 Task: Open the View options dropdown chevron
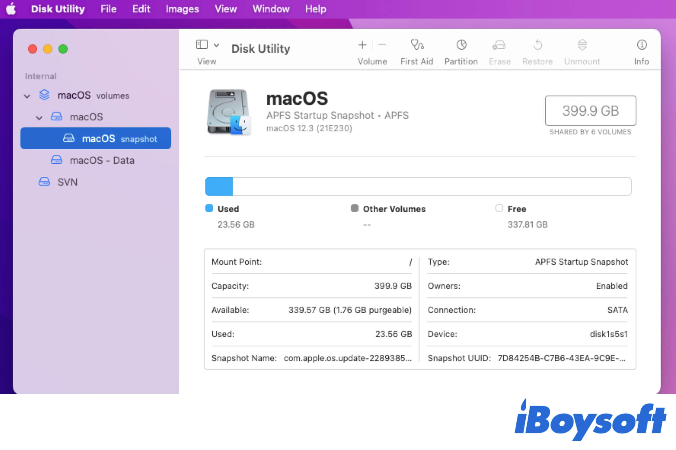(x=216, y=45)
